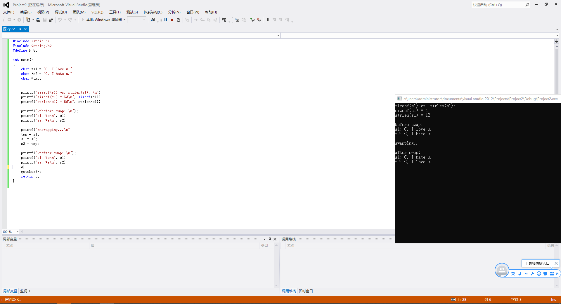Switch IME language with 英 button
The image size is (561, 304).
point(513,274)
